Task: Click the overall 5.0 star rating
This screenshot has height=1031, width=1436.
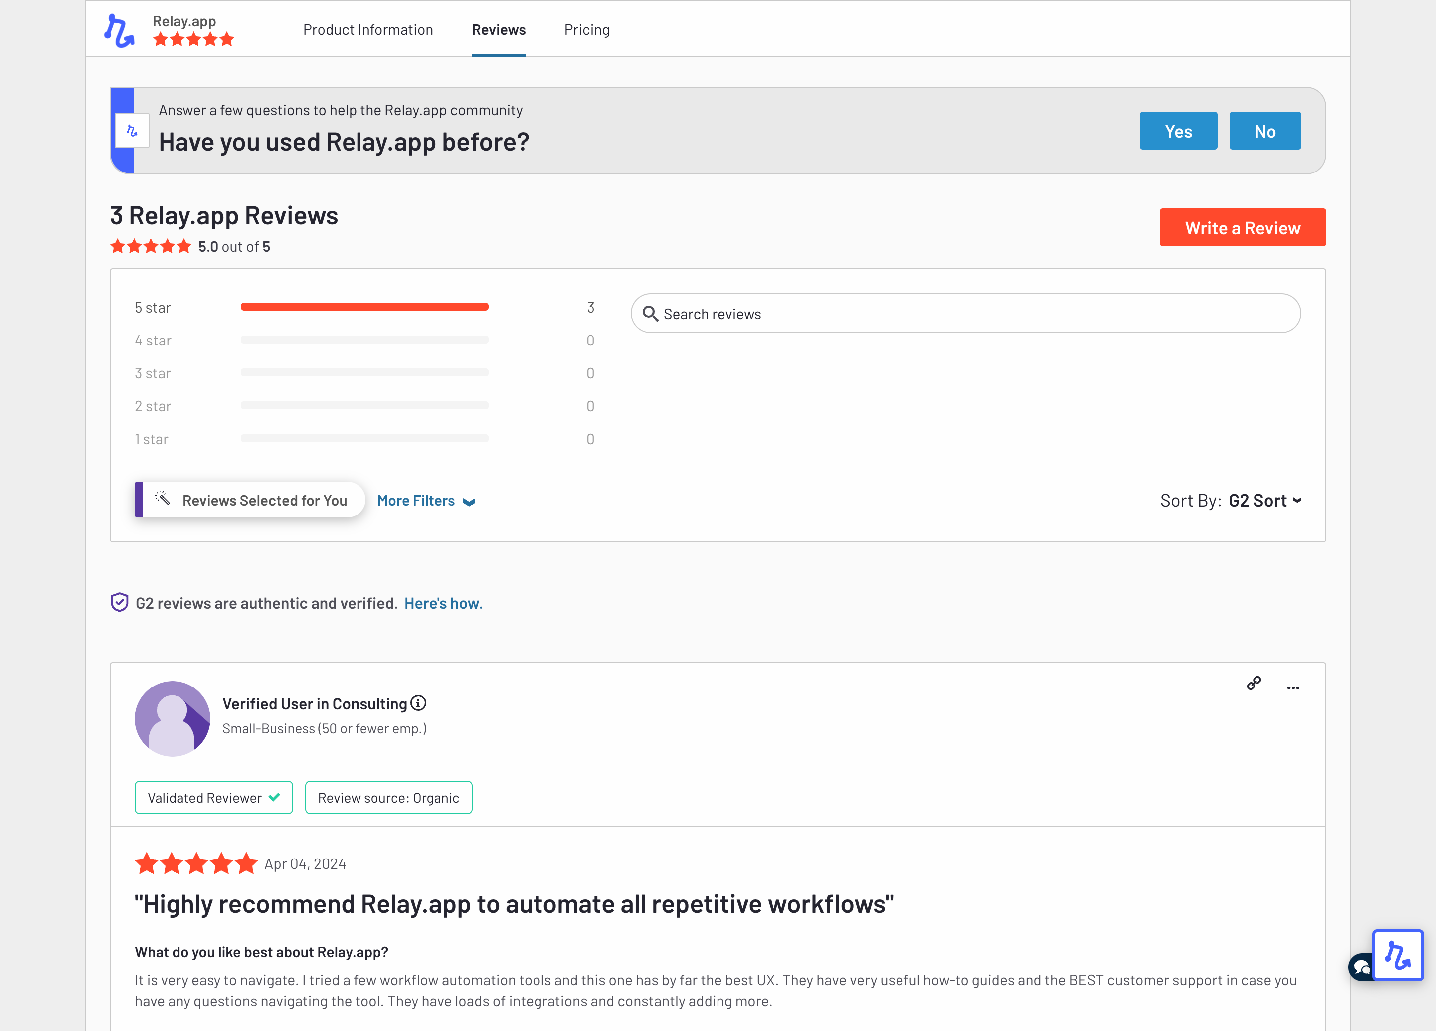Action: coord(150,246)
